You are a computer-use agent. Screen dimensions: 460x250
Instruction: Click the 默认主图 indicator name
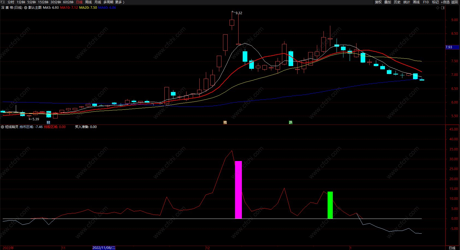(x=35, y=8)
